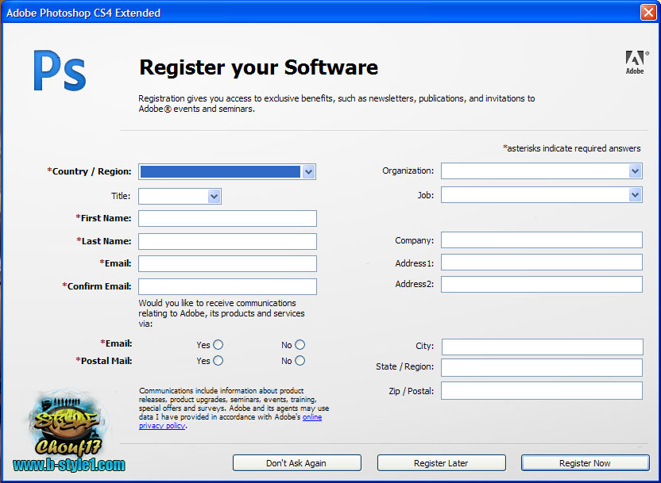Viewport: 661px width, 483px height.
Task: Focus the First Name field
Action: (228, 218)
